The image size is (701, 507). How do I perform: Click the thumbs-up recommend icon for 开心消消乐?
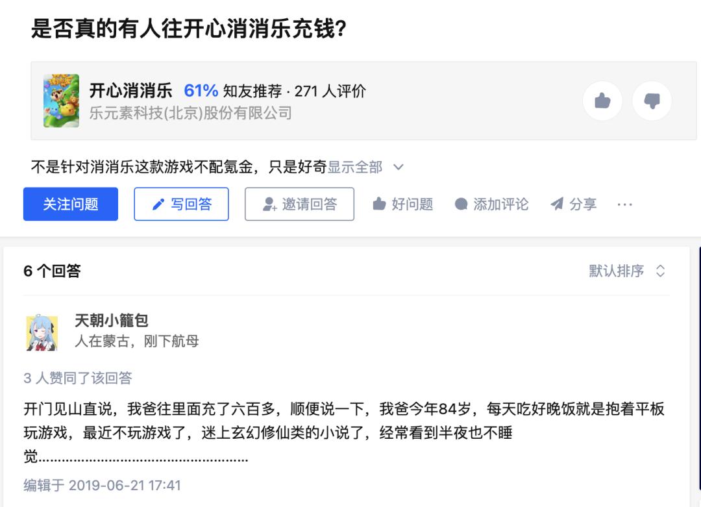coord(602,101)
